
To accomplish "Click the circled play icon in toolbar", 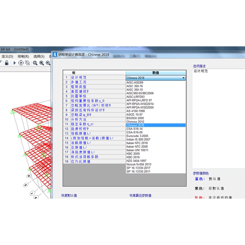I will click(x=21, y=63).
